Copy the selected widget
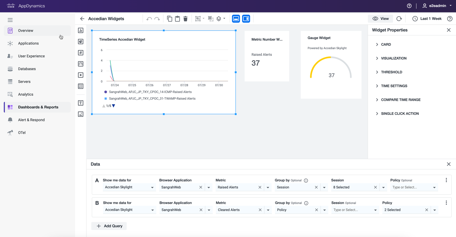This screenshot has height=237, width=456. [x=169, y=19]
